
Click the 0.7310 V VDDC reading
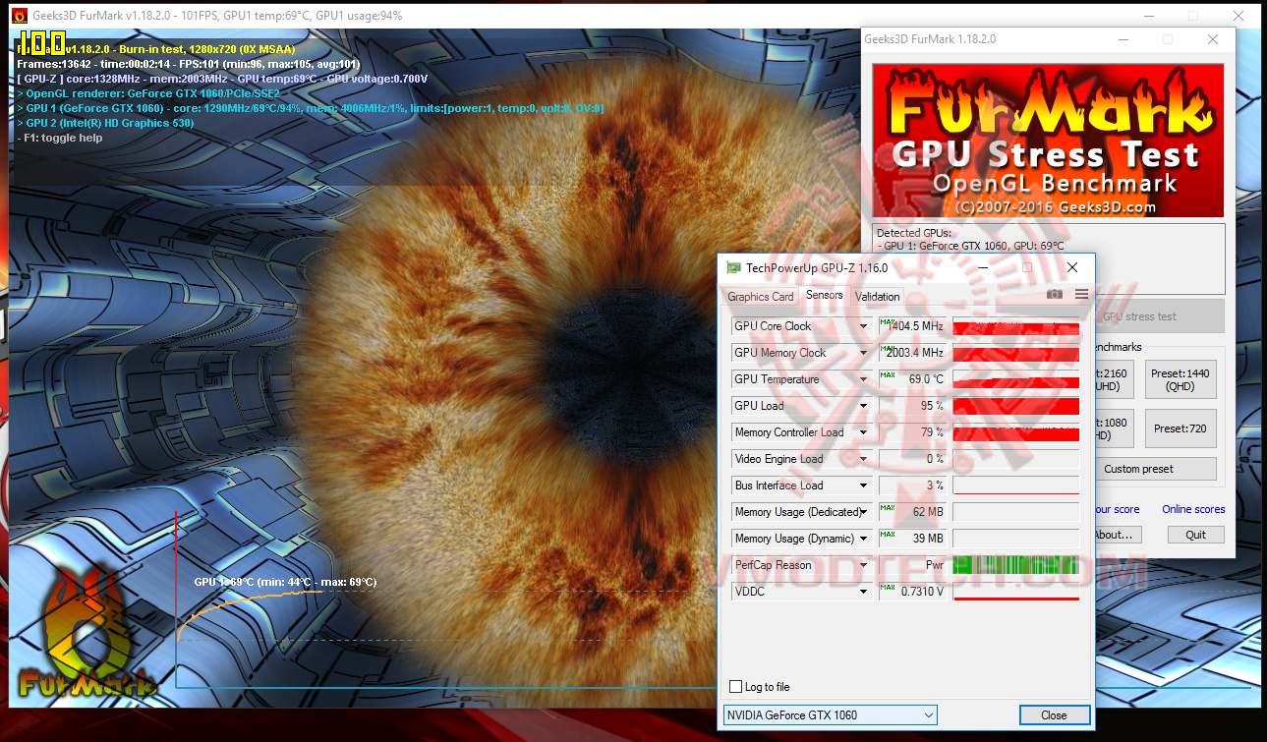pyautogui.click(x=911, y=592)
